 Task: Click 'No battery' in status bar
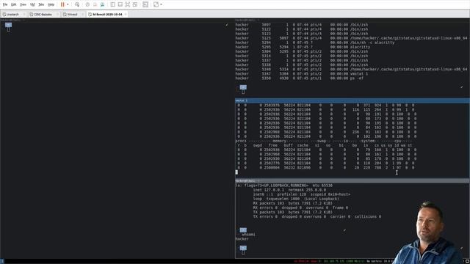pyautogui.click(x=375, y=261)
